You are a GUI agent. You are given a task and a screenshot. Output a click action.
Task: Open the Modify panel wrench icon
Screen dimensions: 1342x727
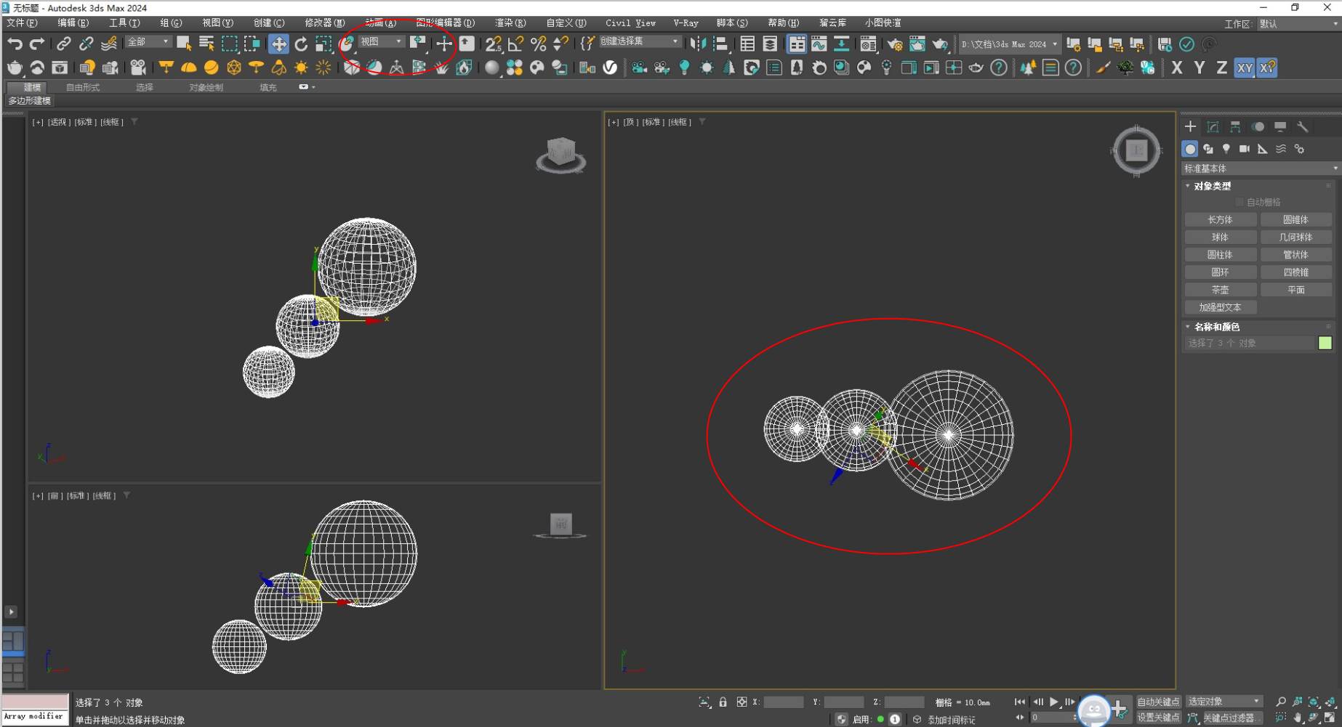click(x=1303, y=126)
